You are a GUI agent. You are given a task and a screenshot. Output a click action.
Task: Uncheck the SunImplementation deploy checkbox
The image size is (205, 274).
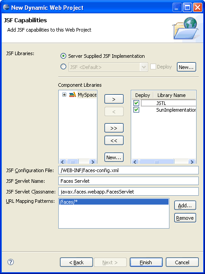[x=137, y=110]
